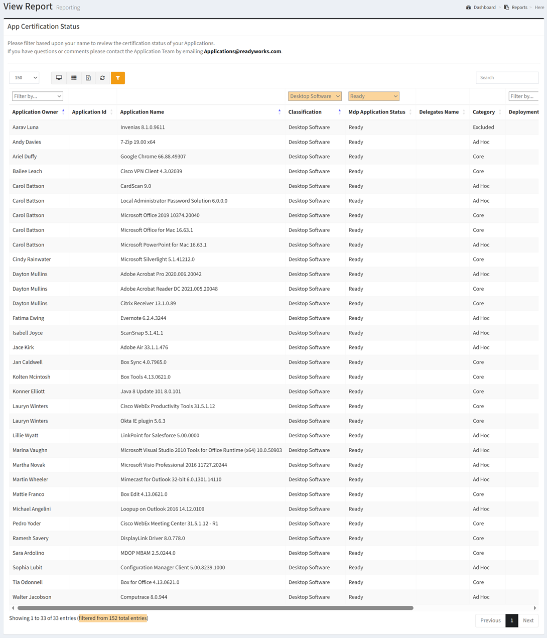Export report using the Excel file icon
Image resolution: width=547 pixels, height=638 pixels.
[88, 78]
